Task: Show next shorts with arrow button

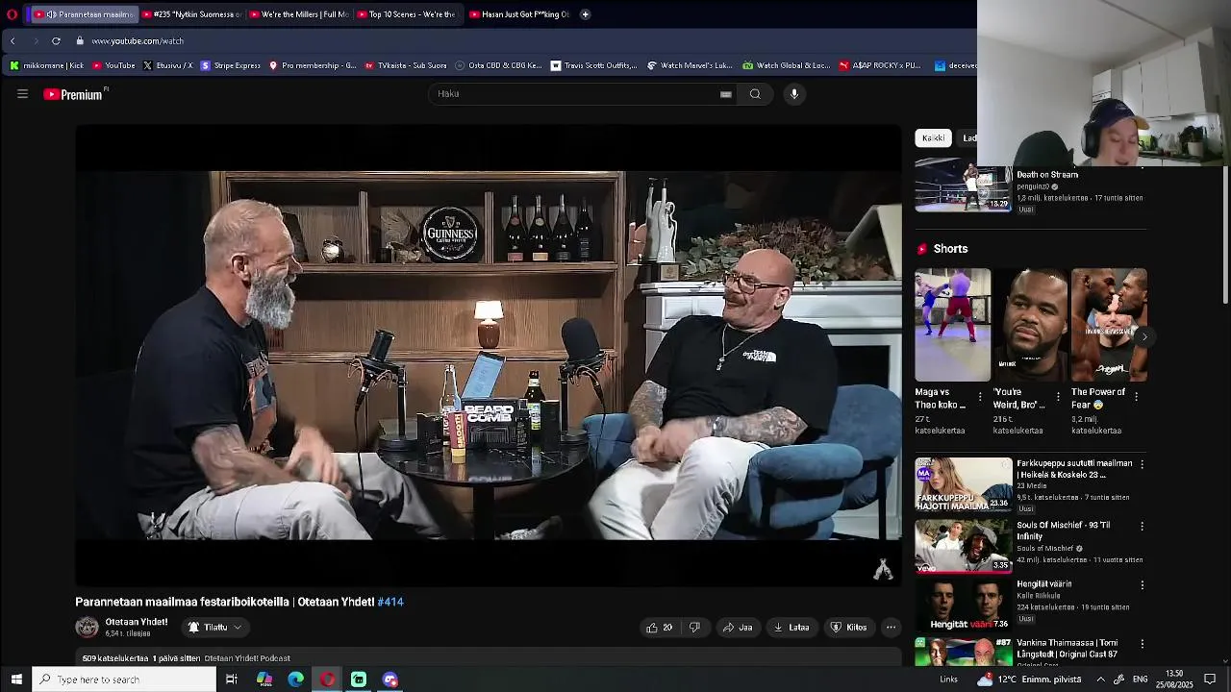Action: (x=1143, y=336)
